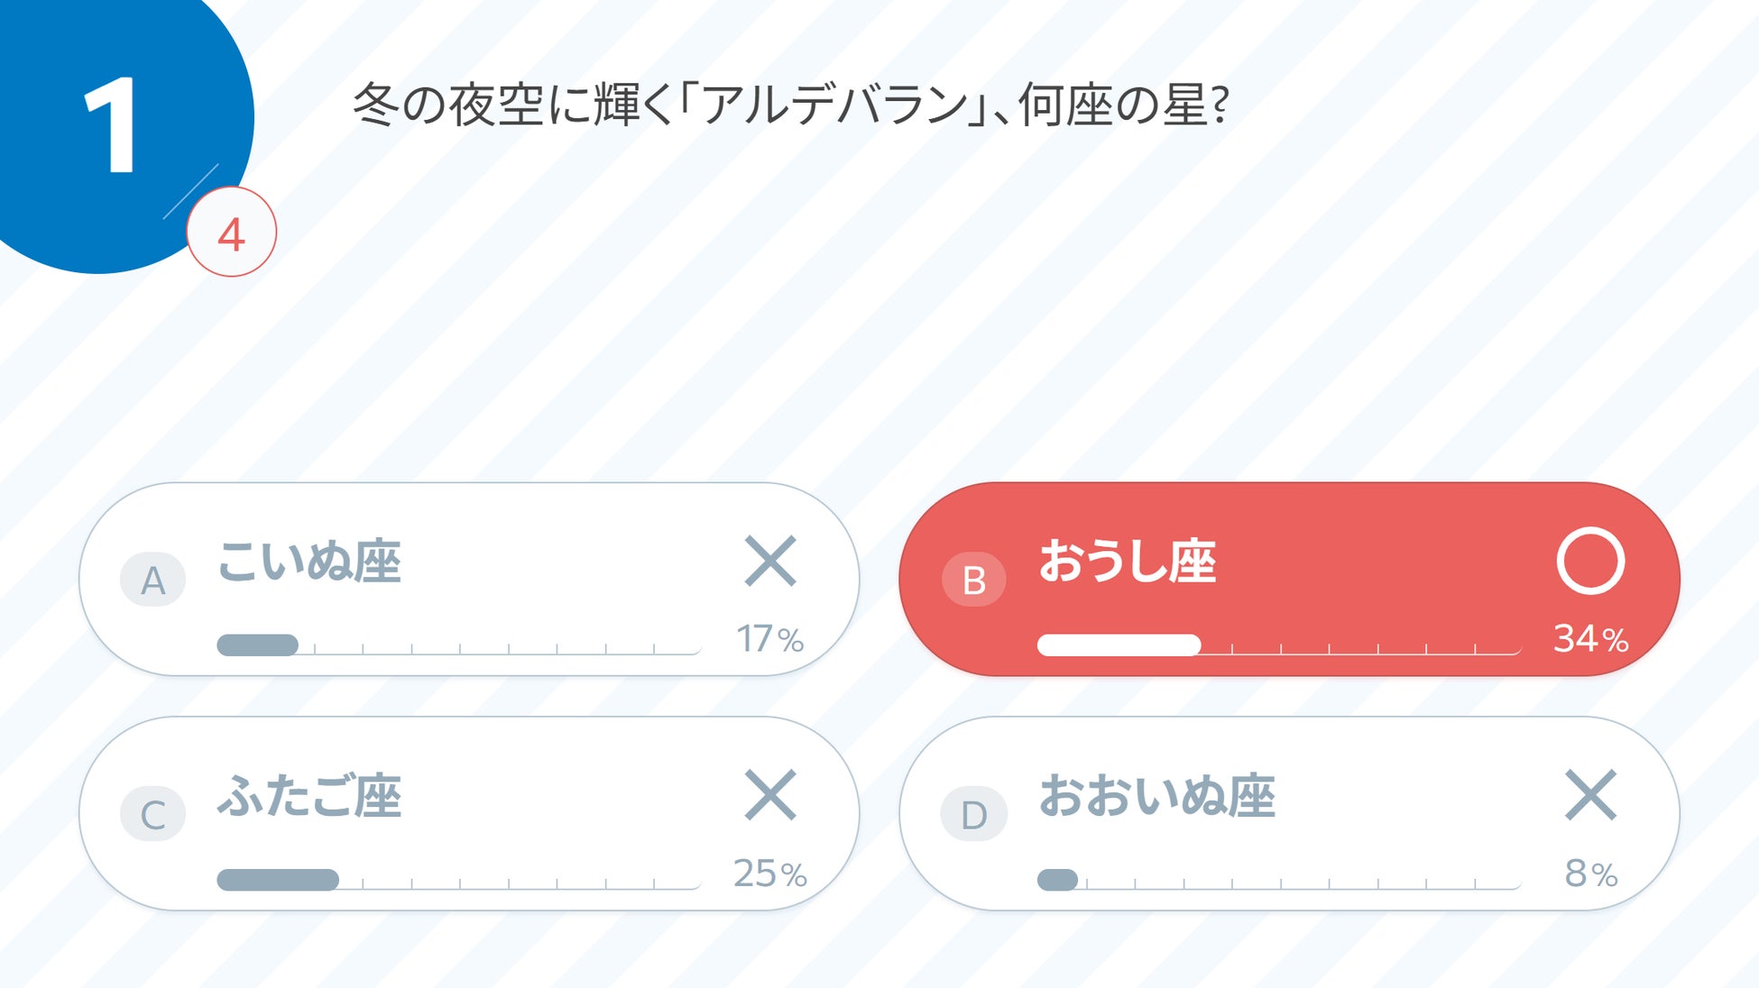The width and height of the screenshot is (1759, 988).
Task: Select the B letter badge
Action: coord(973,580)
